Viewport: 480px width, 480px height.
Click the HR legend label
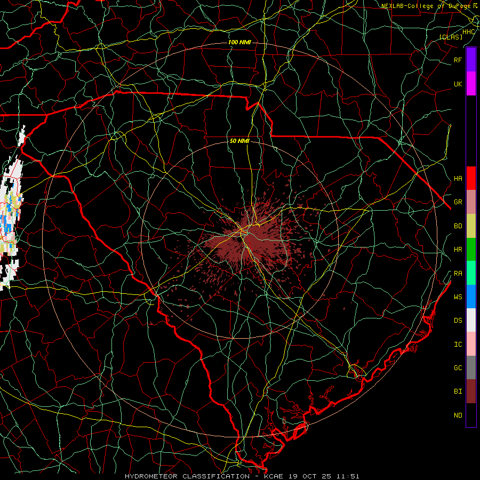[458, 250]
